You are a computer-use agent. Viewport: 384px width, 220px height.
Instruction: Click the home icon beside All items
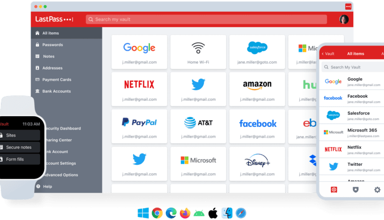pos(37,33)
